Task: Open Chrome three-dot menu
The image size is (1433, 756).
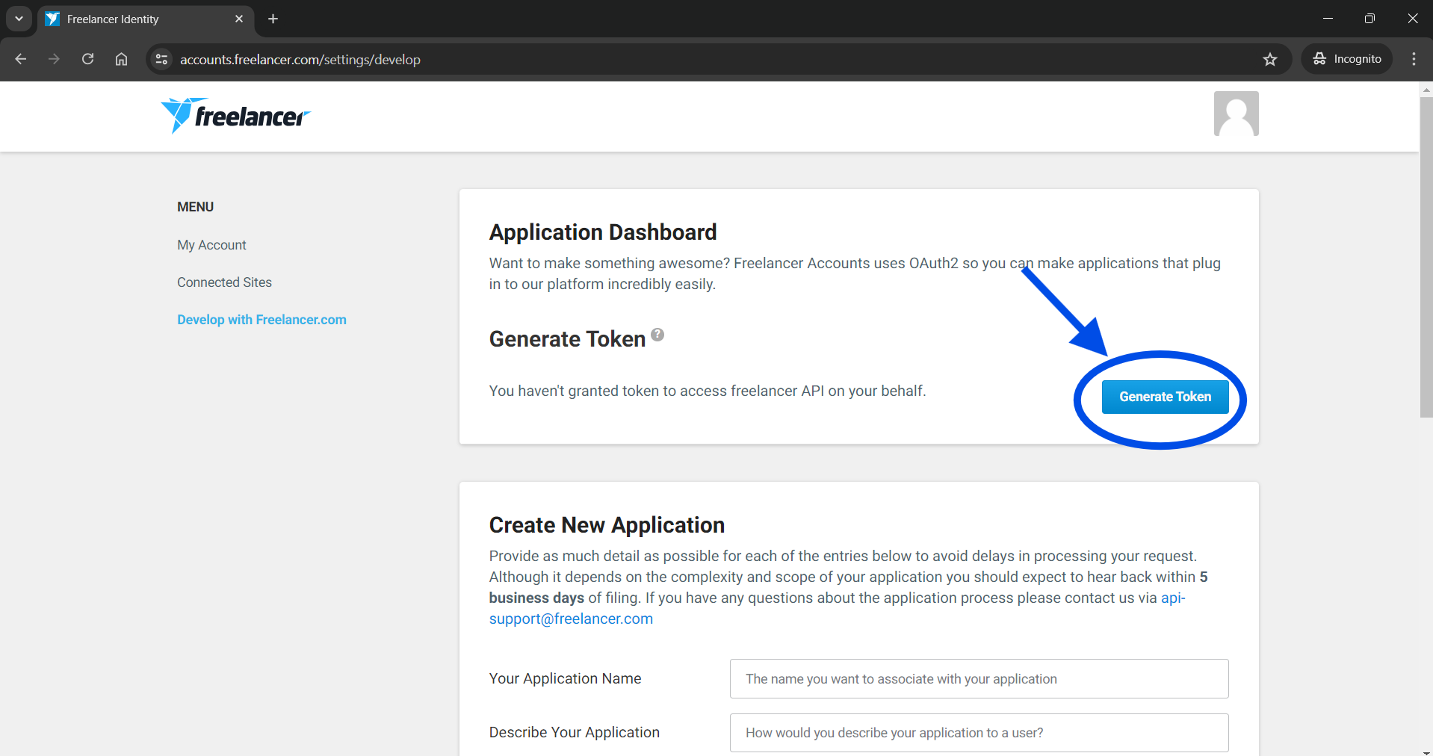Action: click(x=1414, y=59)
